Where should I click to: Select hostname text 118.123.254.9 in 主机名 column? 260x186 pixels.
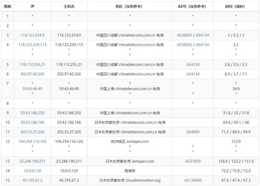[69, 35]
